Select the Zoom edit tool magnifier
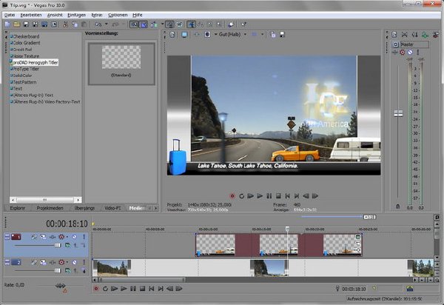Image resolution: width=444 pixels, height=305 pixels. pyautogui.click(x=219, y=24)
